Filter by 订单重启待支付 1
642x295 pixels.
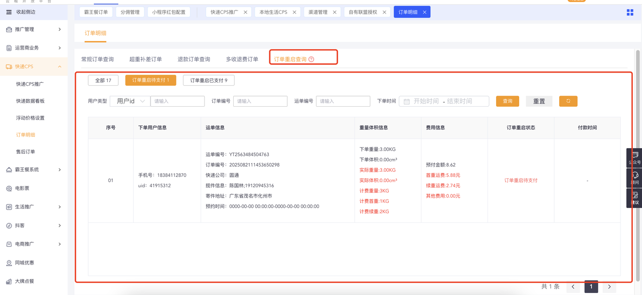coord(151,80)
